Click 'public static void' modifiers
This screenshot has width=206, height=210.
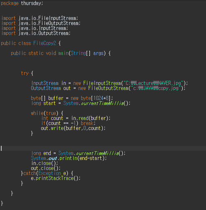tap(33, 53)
